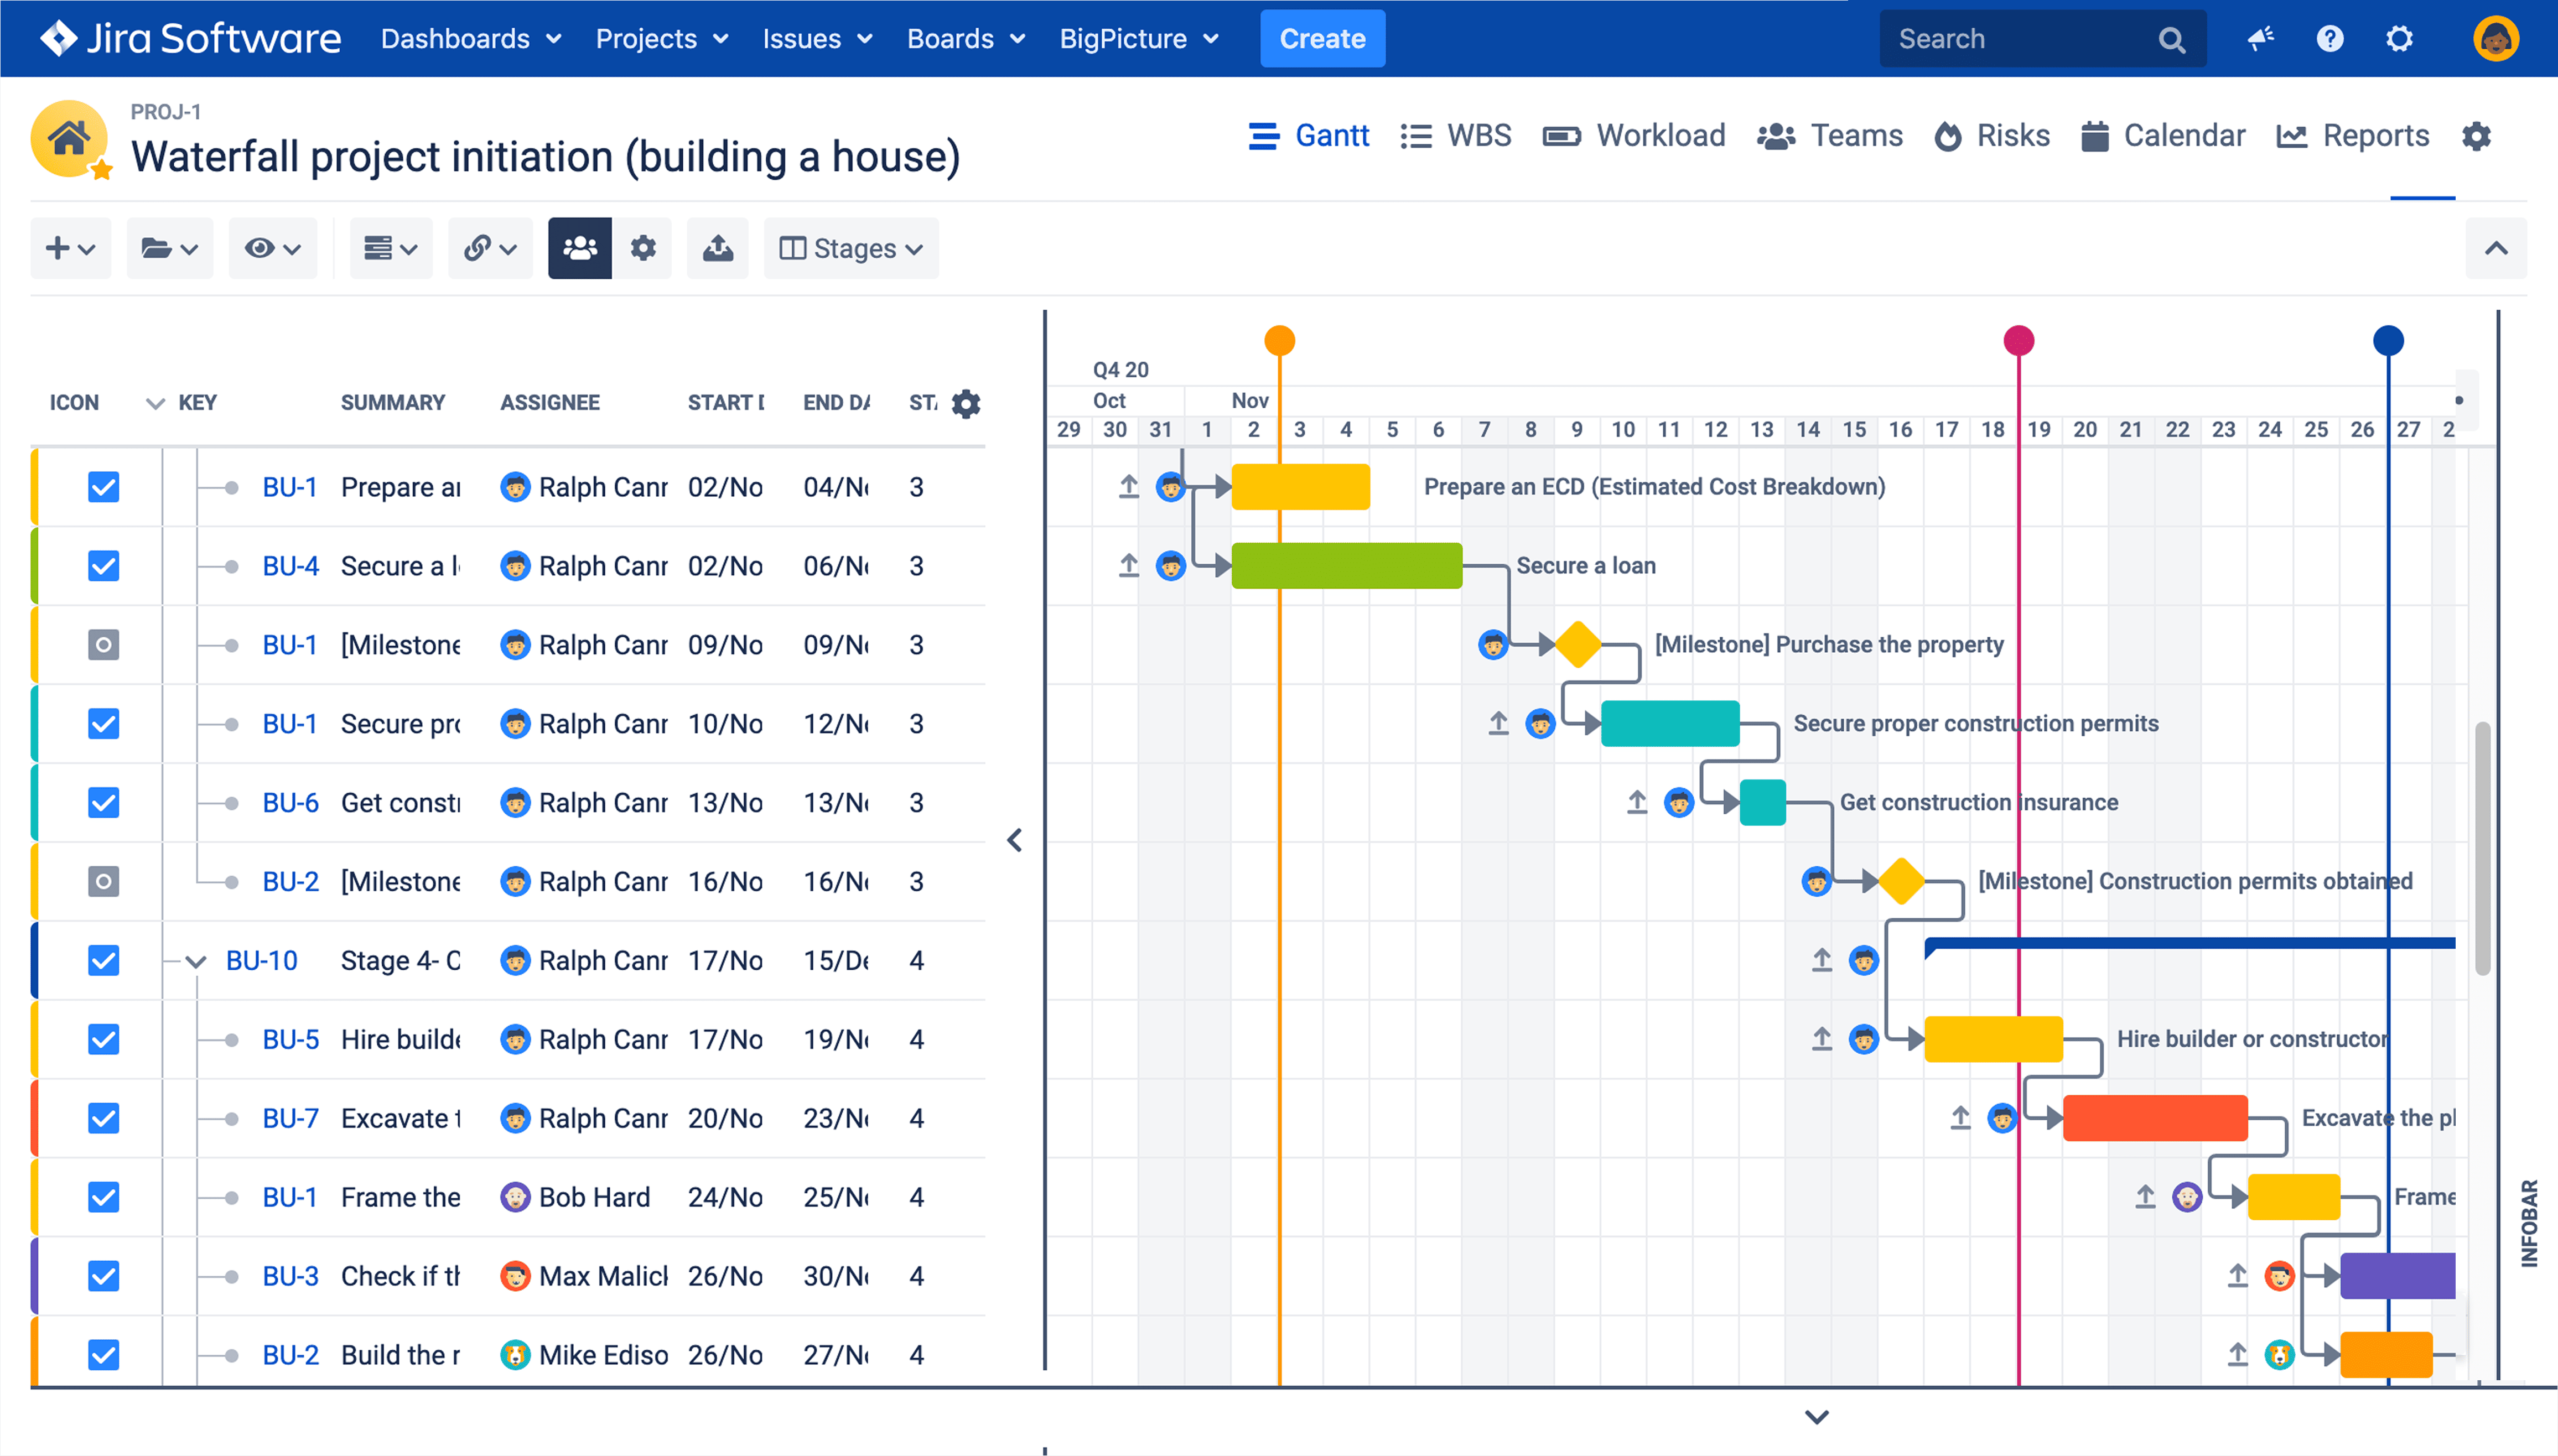
Task: Switch to the WBS tab
Action: (1456, 136)
